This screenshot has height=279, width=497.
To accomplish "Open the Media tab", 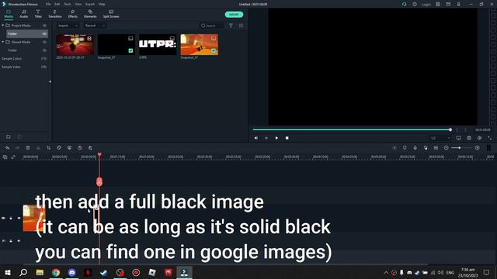I will 9,14.
